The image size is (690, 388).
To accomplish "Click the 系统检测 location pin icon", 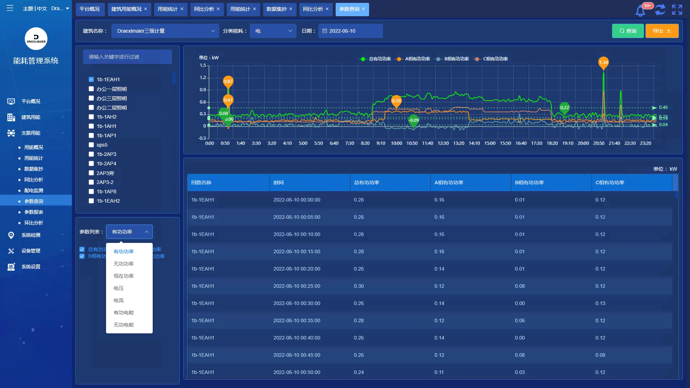I will click(11, 235).
